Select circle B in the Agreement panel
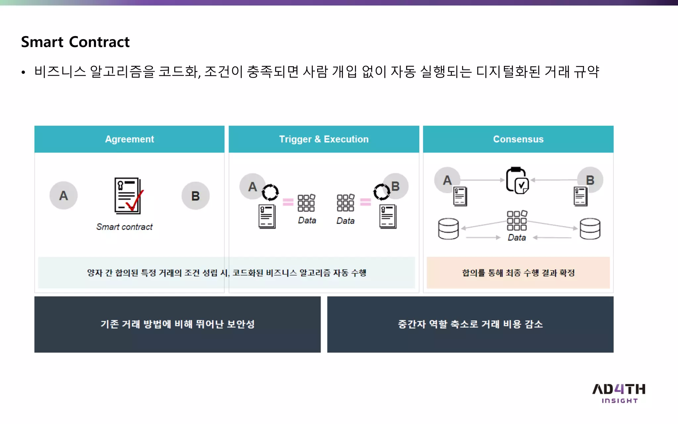Viewport: 678px width, 424px height. [196, 196]
